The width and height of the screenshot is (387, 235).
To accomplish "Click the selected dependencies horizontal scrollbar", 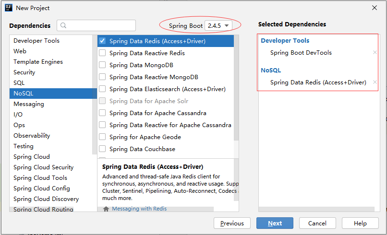I will pyautogui.click(x=316, y=209).
